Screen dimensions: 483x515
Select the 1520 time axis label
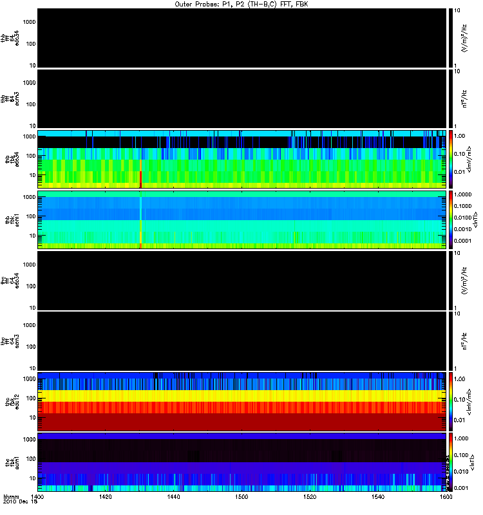310,497
